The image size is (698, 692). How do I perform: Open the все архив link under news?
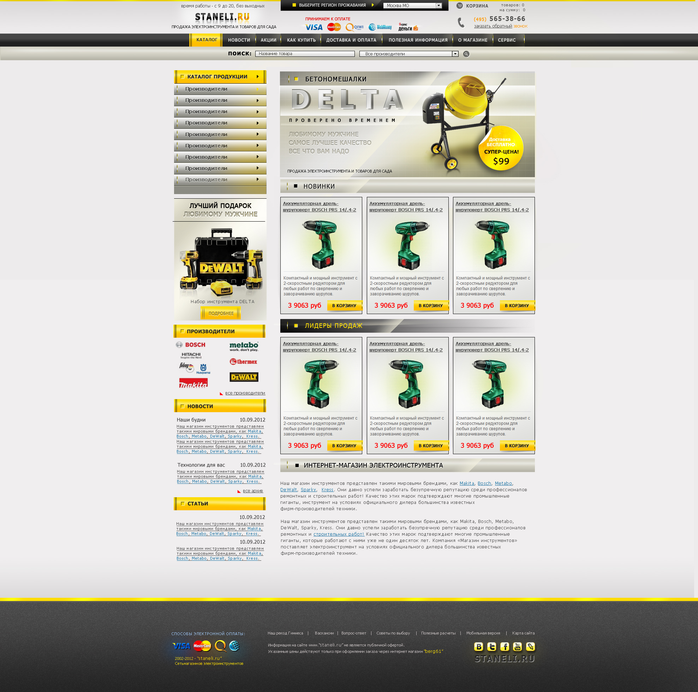253,491
